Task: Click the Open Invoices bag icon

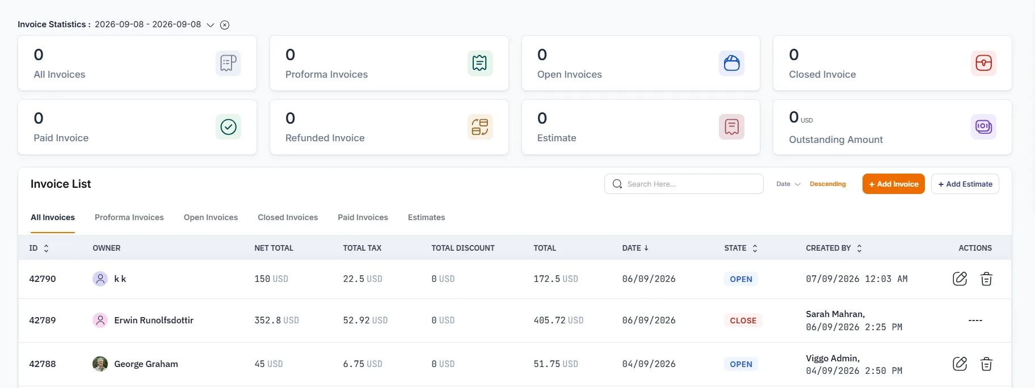Action: pyautogui.click(x=732, y=63)
